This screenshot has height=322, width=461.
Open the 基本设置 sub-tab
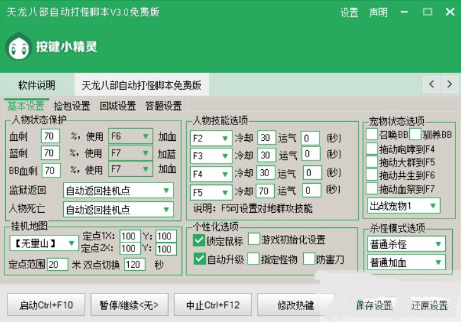pyautogui.click(x=26, y=105)
